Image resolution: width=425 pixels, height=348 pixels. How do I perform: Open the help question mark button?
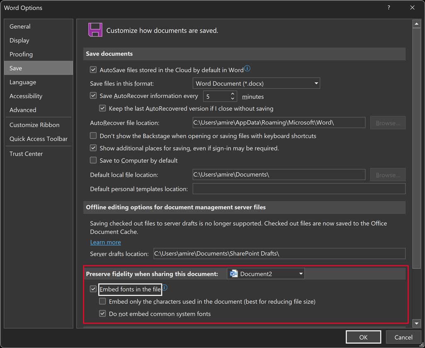388,7
